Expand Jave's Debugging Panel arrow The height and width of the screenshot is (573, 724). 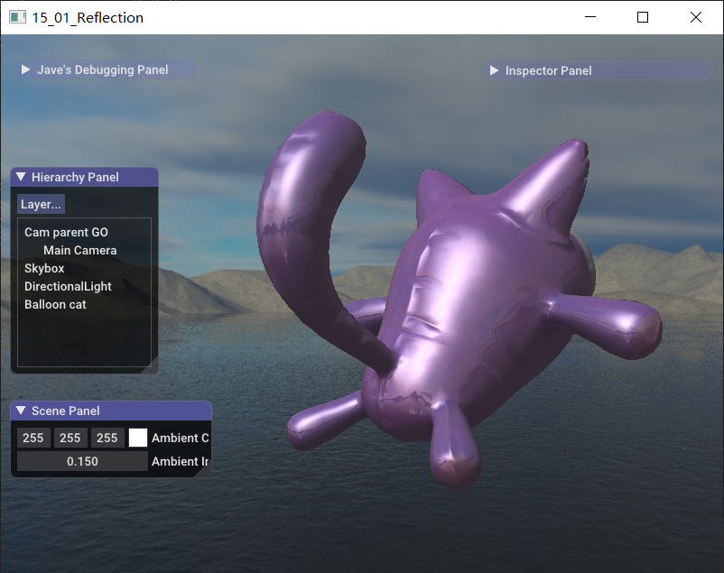pyautogui.click(x=26, y=69)
